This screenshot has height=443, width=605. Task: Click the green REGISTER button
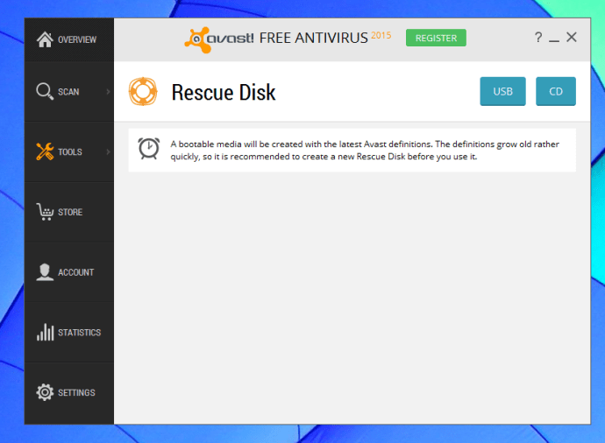point(436,38)
